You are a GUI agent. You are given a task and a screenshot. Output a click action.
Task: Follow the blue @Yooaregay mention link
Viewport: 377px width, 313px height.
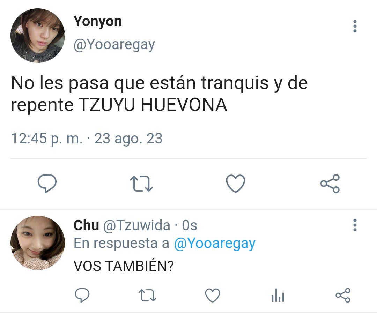coord(214,244)
